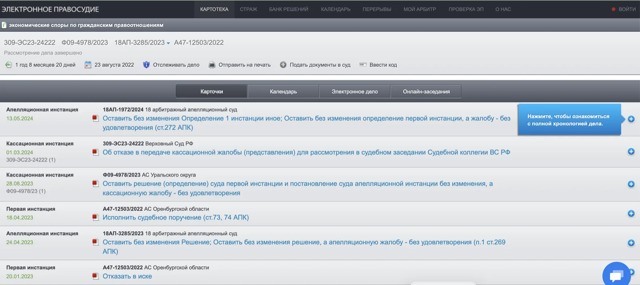
Task: Click the plus icon to submit documents to court
Action: click(x=283, y=65)
